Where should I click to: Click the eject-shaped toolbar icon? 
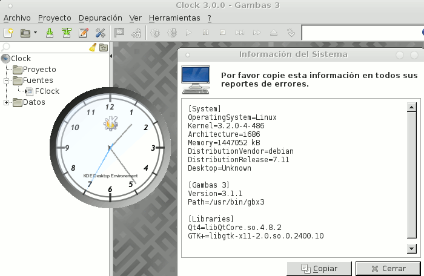coord(274,33)
